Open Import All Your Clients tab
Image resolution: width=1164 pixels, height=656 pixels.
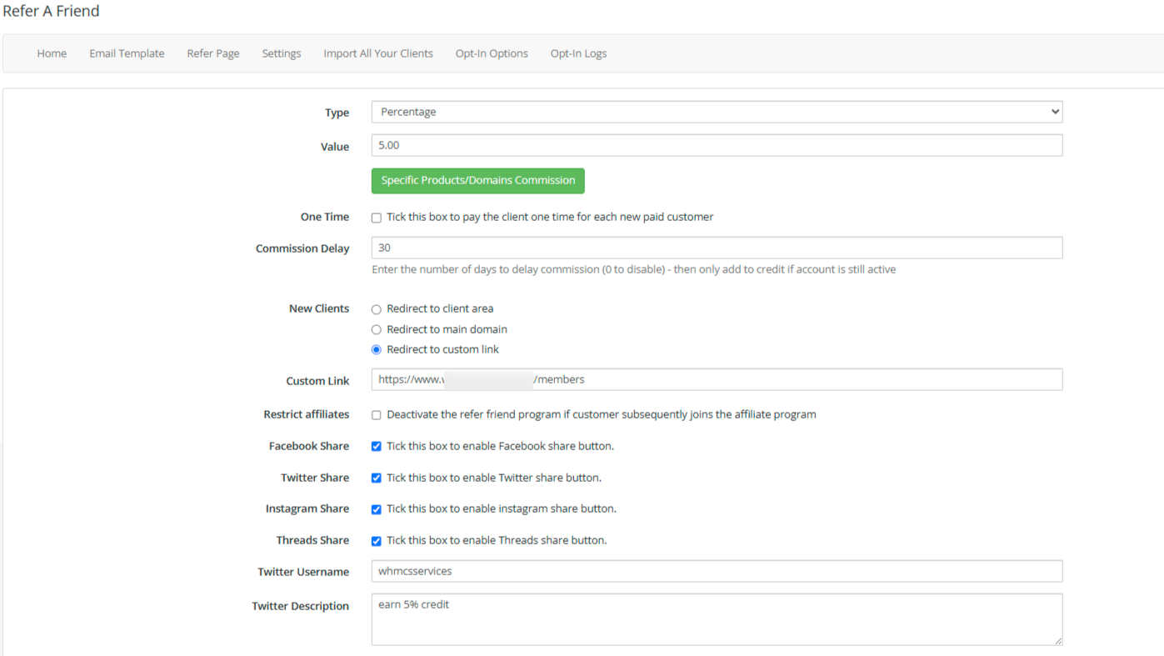[378, 53]
